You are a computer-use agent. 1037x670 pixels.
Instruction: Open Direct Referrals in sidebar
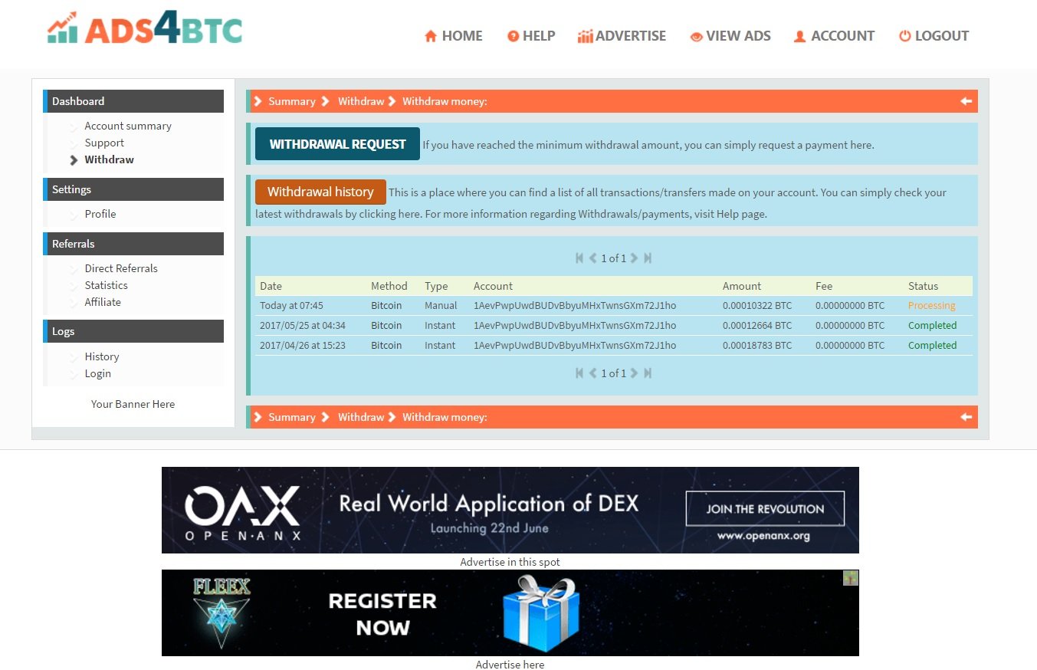[121, 268]
